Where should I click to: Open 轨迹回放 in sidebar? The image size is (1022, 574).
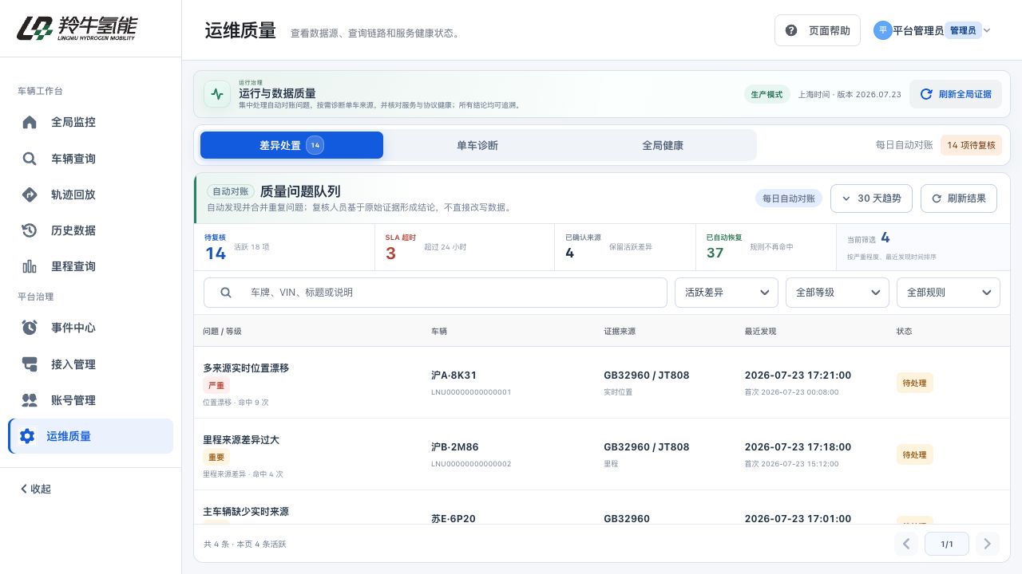pyautogui.click(x=90, y=195)
